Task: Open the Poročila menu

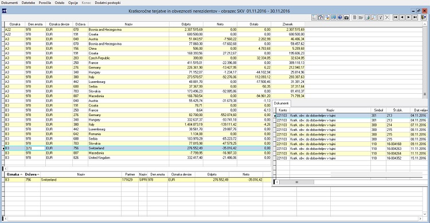Action: click(45, 3)
